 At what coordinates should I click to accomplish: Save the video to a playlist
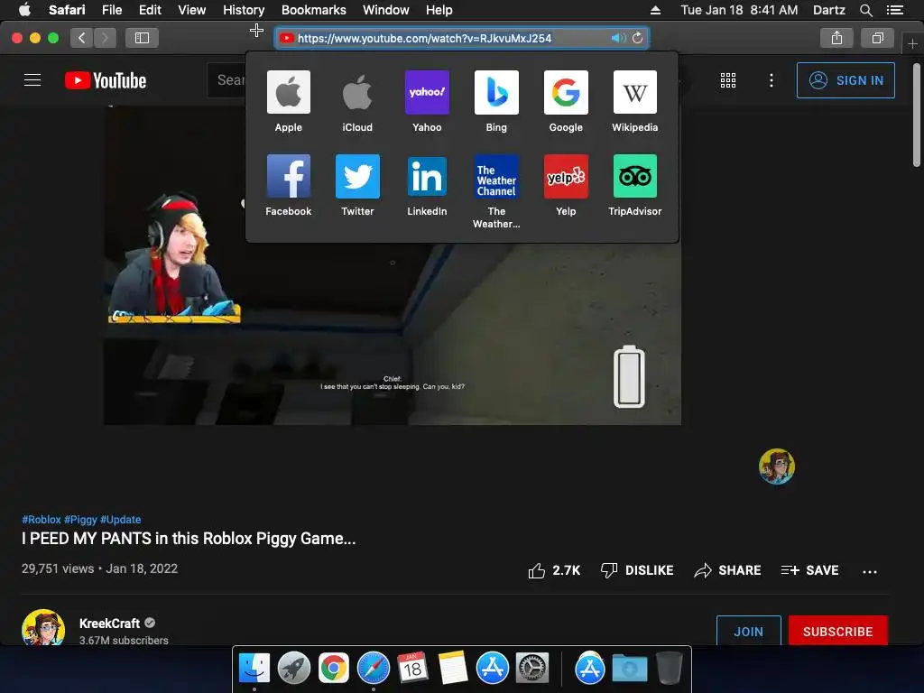coord(809,570)
